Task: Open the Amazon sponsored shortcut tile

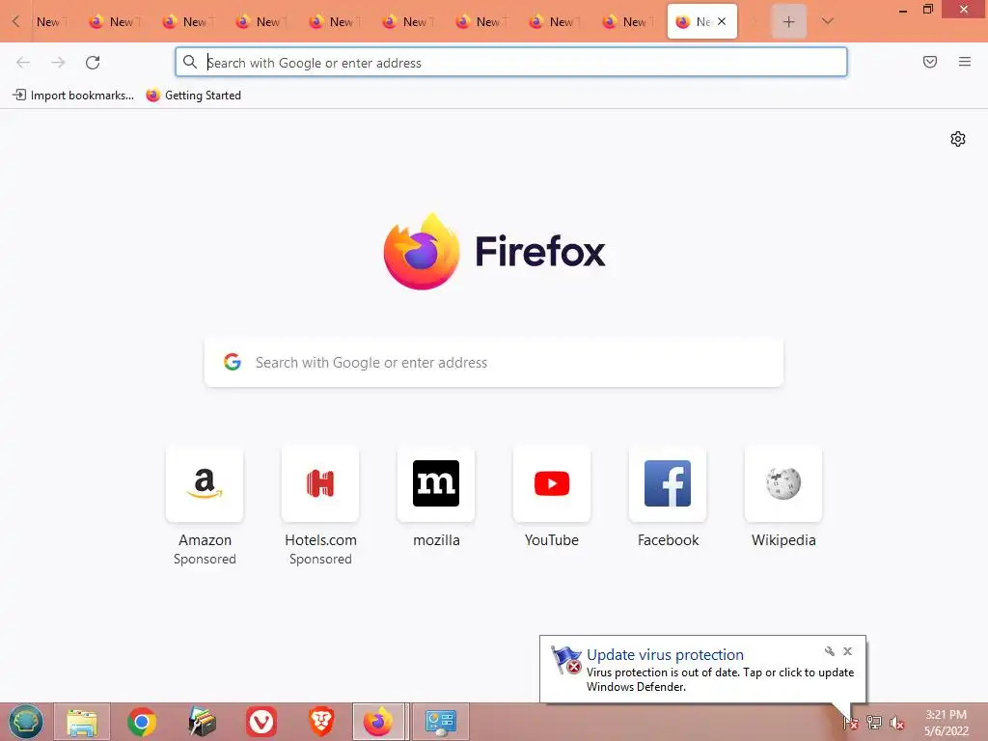Action: 205,484
